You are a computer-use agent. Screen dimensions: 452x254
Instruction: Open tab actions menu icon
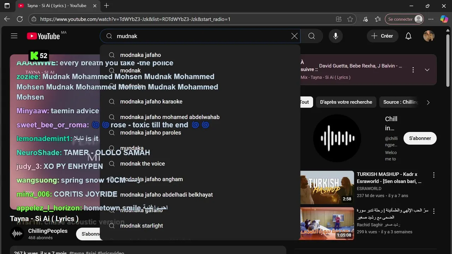pyautogui.click(x=7, y=6)
